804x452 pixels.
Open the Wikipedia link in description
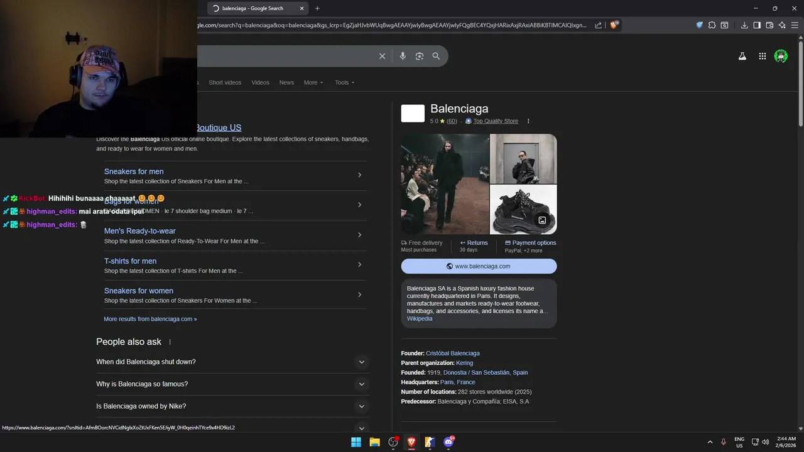pyautogui.click(x=420, y=319)
